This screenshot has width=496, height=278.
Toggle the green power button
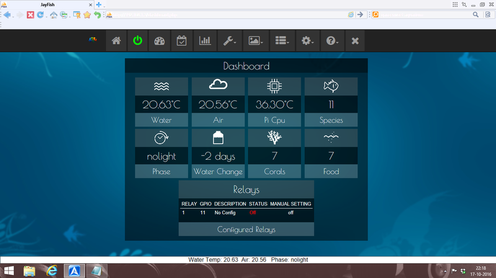click(x=138, y=41)
